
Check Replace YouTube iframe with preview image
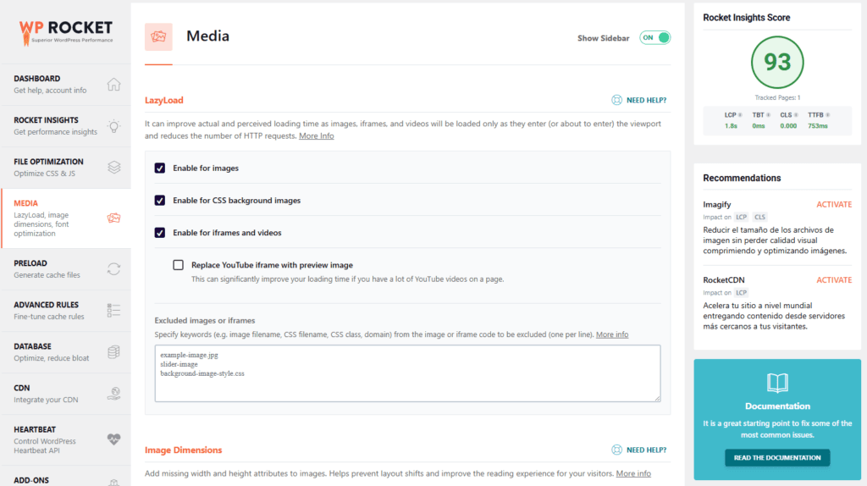178,265
